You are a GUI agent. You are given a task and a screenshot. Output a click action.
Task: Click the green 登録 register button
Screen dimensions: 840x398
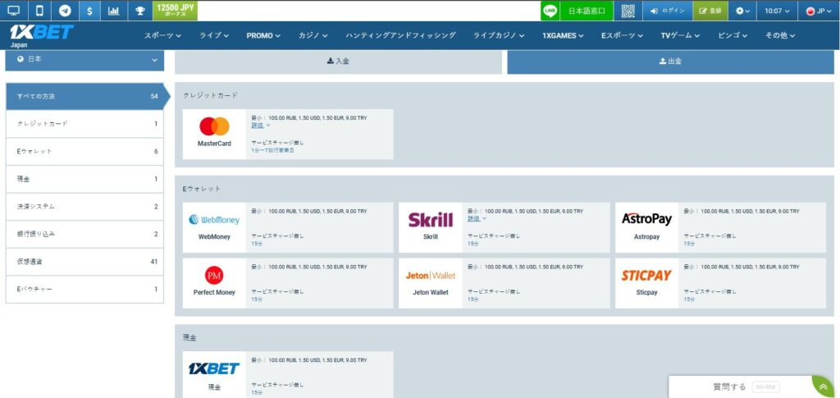tap(710, 11)
